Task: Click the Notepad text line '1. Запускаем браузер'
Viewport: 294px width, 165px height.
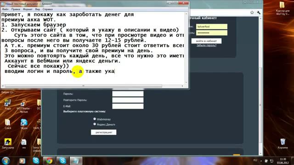Action: pyautogui.click(x=34, y=25)
